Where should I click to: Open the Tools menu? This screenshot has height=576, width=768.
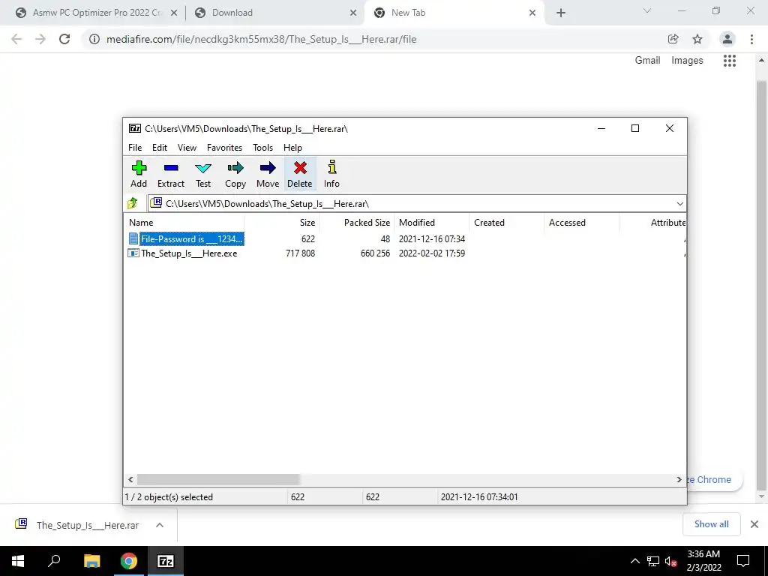click(x=262, y=148)
